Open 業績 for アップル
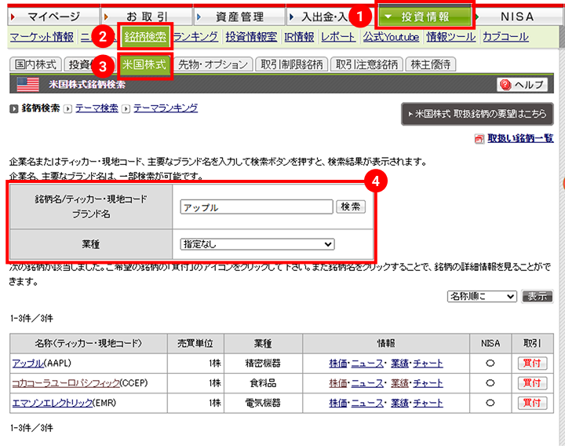The image size is (565, 446). pos(399,364)
